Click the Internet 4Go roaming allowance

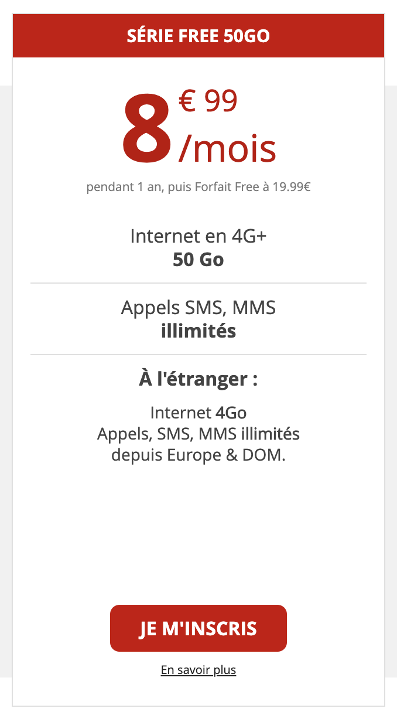pos(198,413)
